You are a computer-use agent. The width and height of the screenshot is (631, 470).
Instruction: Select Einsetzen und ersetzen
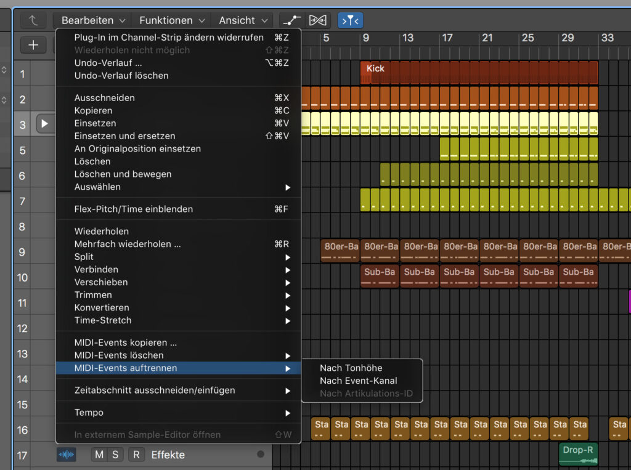(178, 136)
